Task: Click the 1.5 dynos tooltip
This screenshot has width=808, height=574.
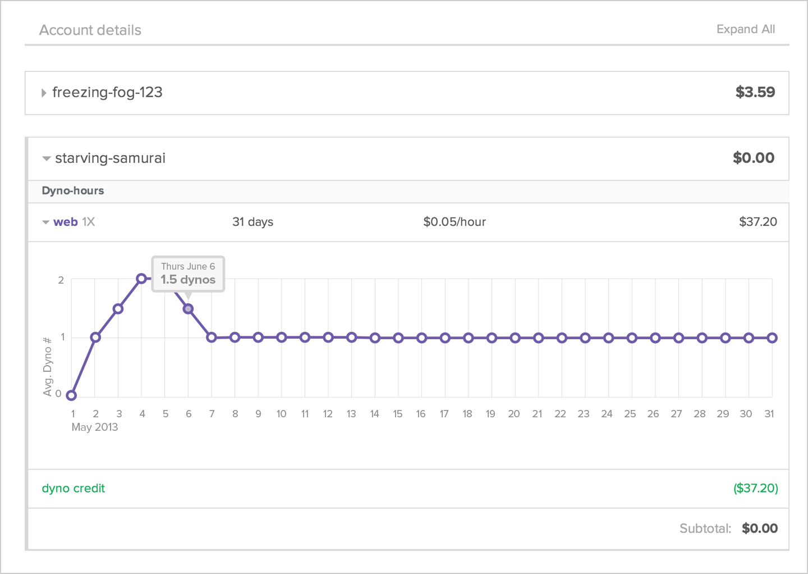Action: pyautogui.click(x=188, y=274)
